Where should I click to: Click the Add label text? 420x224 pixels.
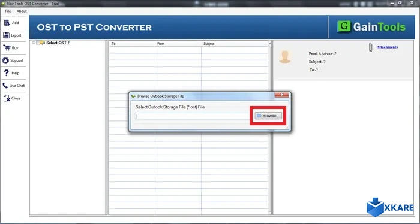pyautogui.click(x=15, y=23)
